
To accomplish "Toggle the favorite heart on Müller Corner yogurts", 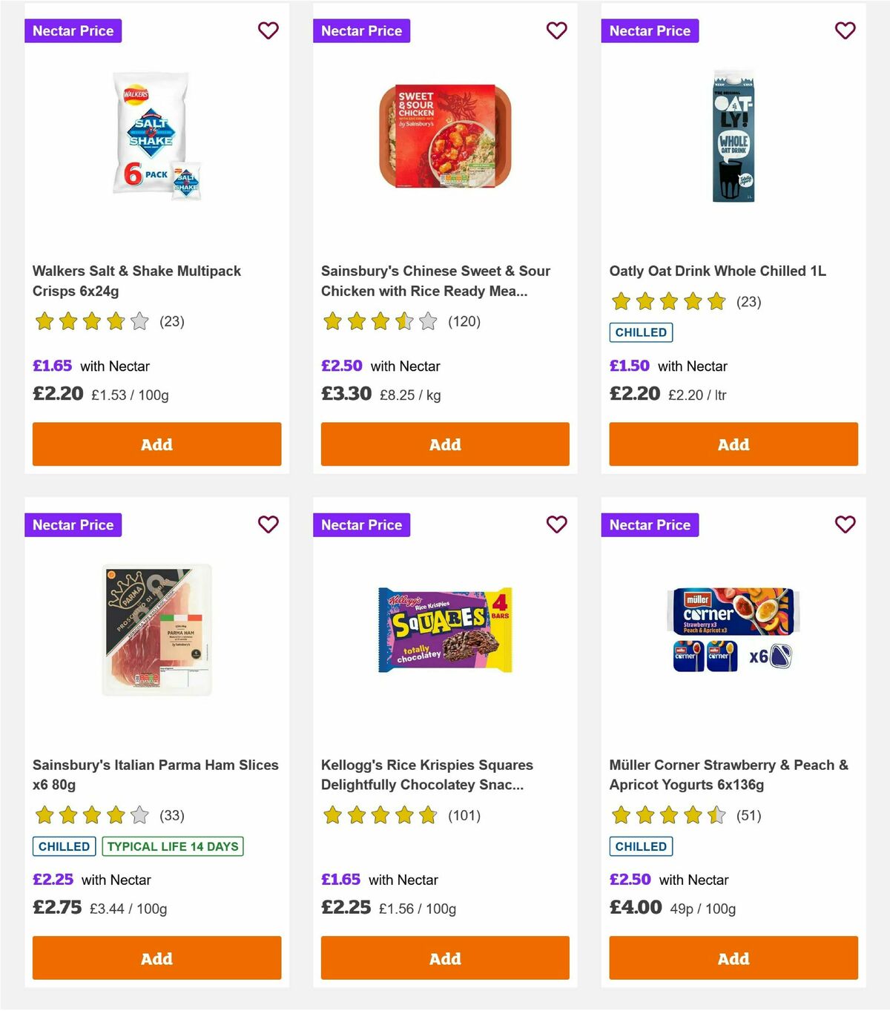I will (x=845, y=524).
